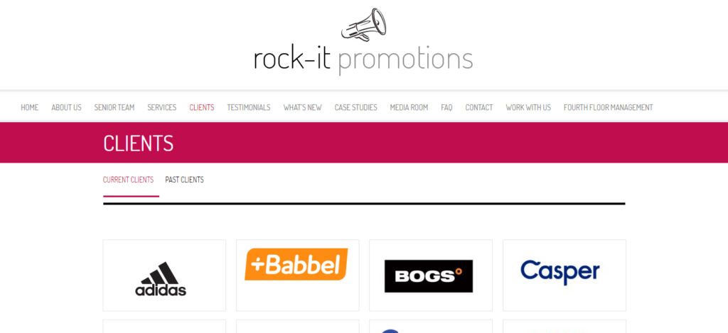Open the Work With Us page

pos(528,108)
